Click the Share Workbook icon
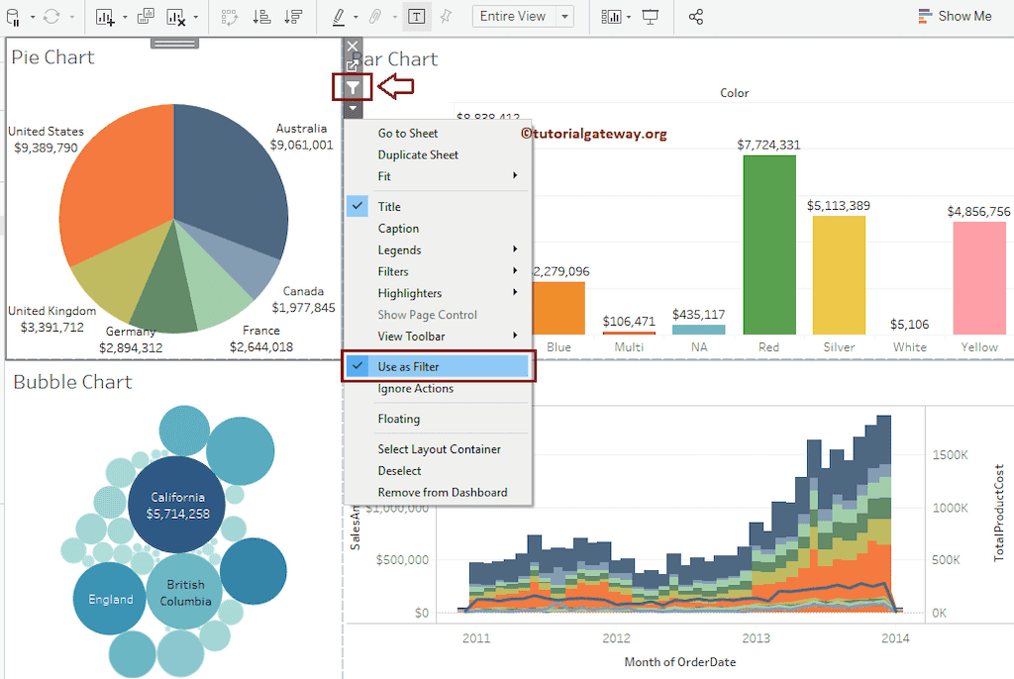 tap(695, 17)
